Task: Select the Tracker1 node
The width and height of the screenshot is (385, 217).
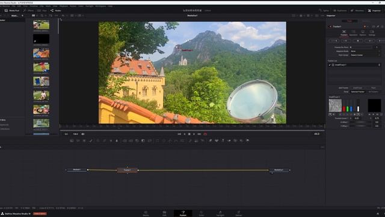Action: click(127, 170)
